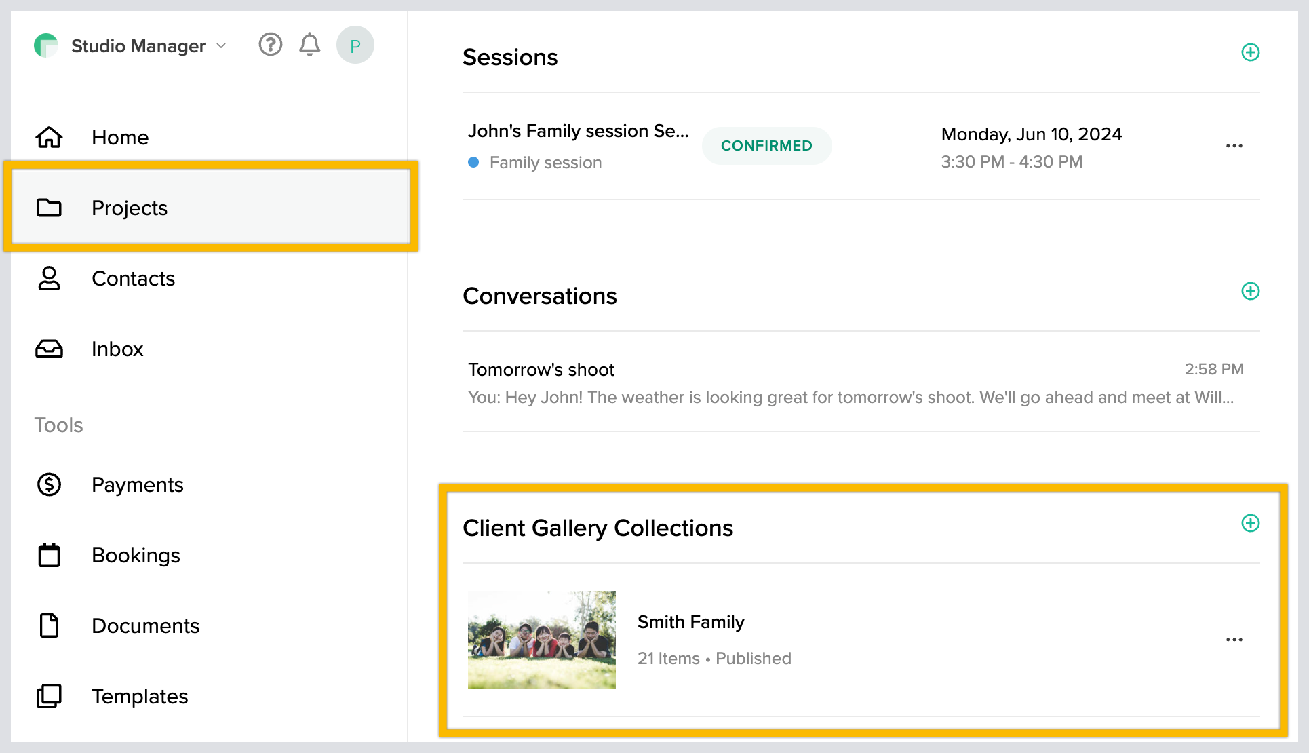Open the John's Family session title
This screenshot has width=1309, height=753.
tap(578, 131)
